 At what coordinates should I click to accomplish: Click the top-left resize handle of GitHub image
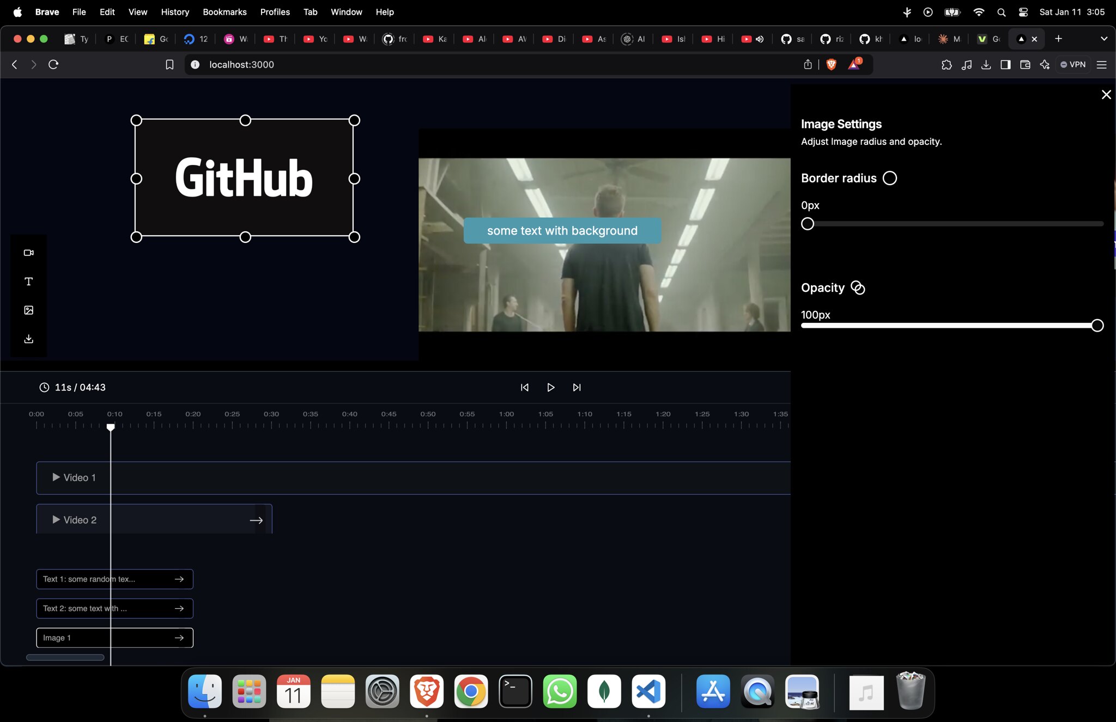[136, 120]
